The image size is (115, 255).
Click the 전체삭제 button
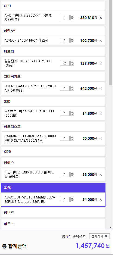[x=100, y=236]
